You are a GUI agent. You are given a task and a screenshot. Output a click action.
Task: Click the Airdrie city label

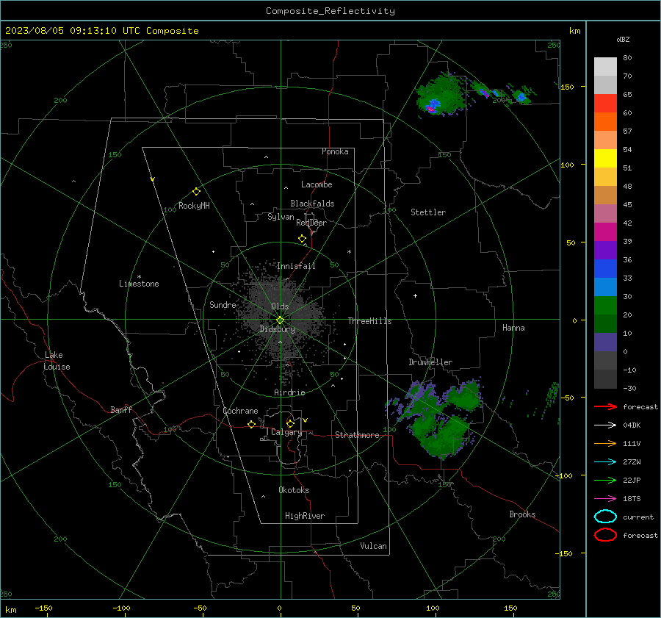coord(289,392)
